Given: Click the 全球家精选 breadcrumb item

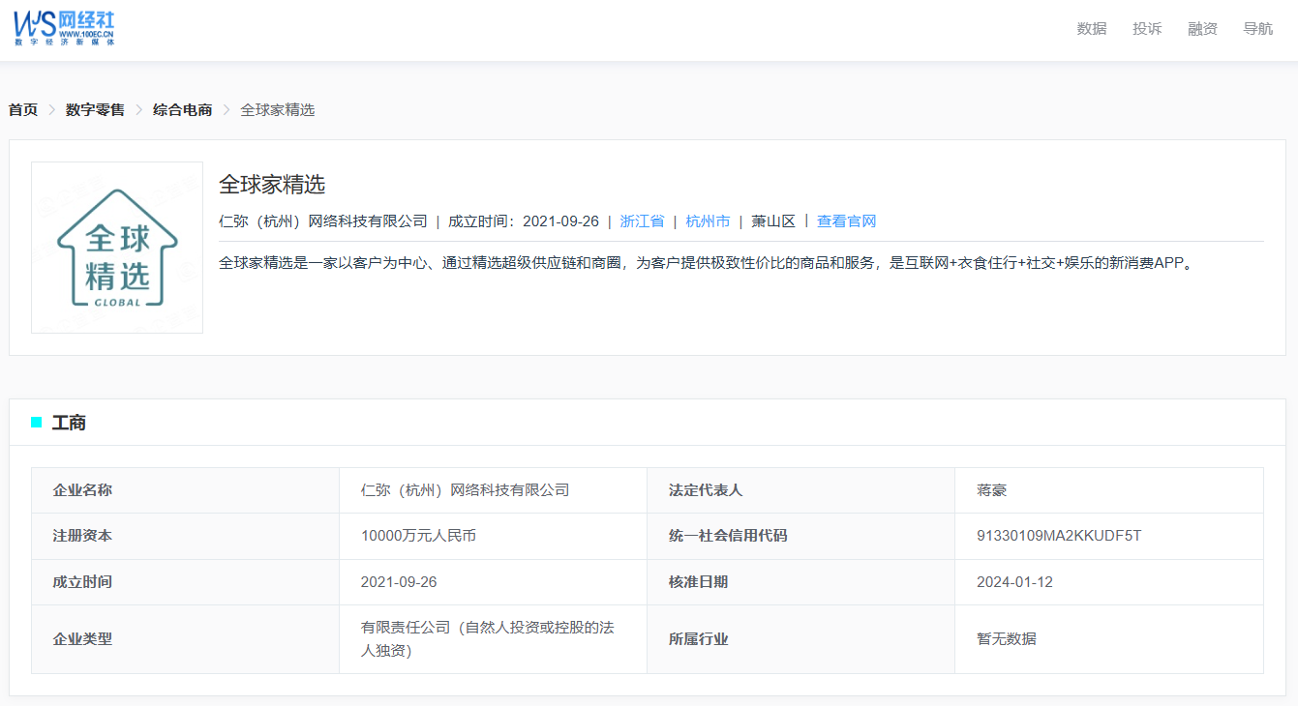Looking at the screenshot, I should (x=277, y=110).
